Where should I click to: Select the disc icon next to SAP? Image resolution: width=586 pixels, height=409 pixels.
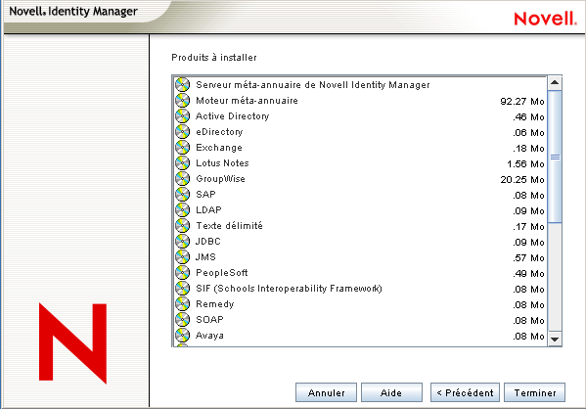(x=182, y=194)
